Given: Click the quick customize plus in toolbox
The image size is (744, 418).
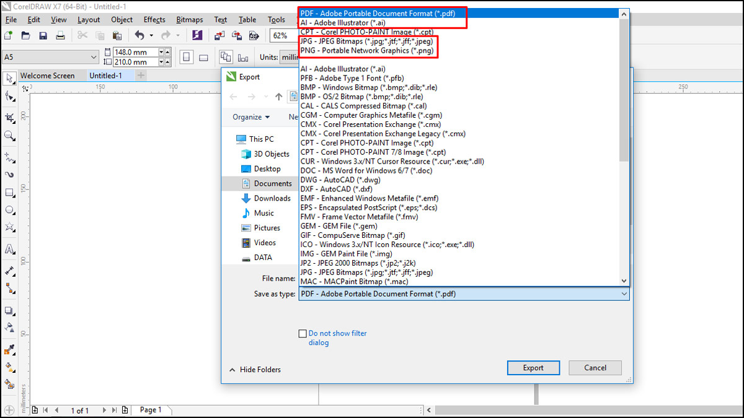Looking at the screenshot, I should pos(9,410).
